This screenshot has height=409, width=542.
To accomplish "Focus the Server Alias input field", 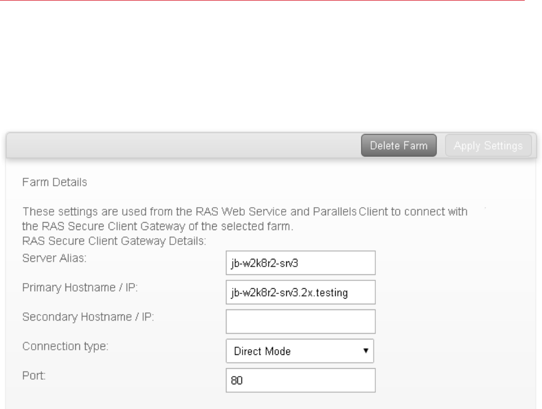I will [x=301, y=262].
